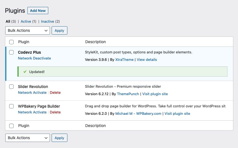This screenshot has height=148, width=238.
Task: Toggle the select-all checkbox in table footer
Action: click(x=11, y=126)
